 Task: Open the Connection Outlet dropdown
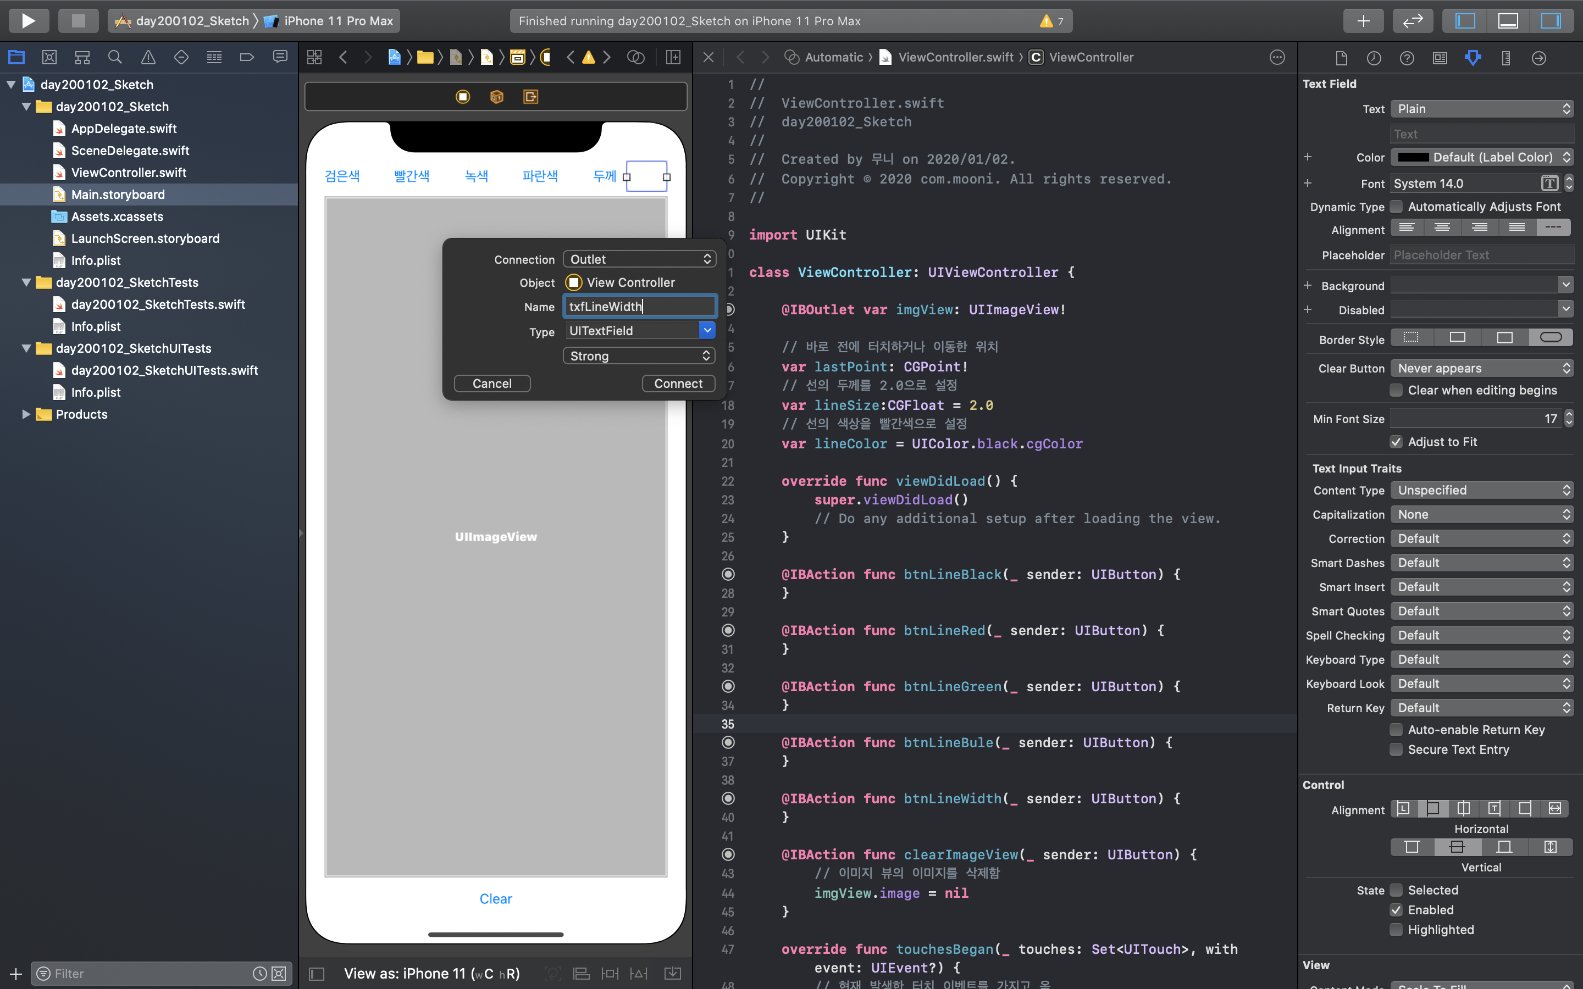pos(639,259)
